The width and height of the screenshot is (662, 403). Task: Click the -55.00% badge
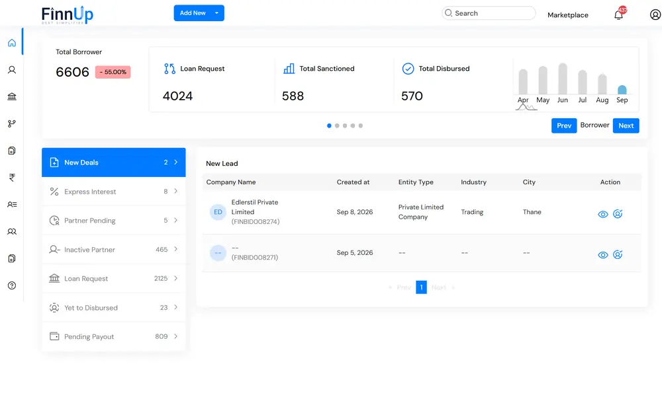click(x=113, y=72)
